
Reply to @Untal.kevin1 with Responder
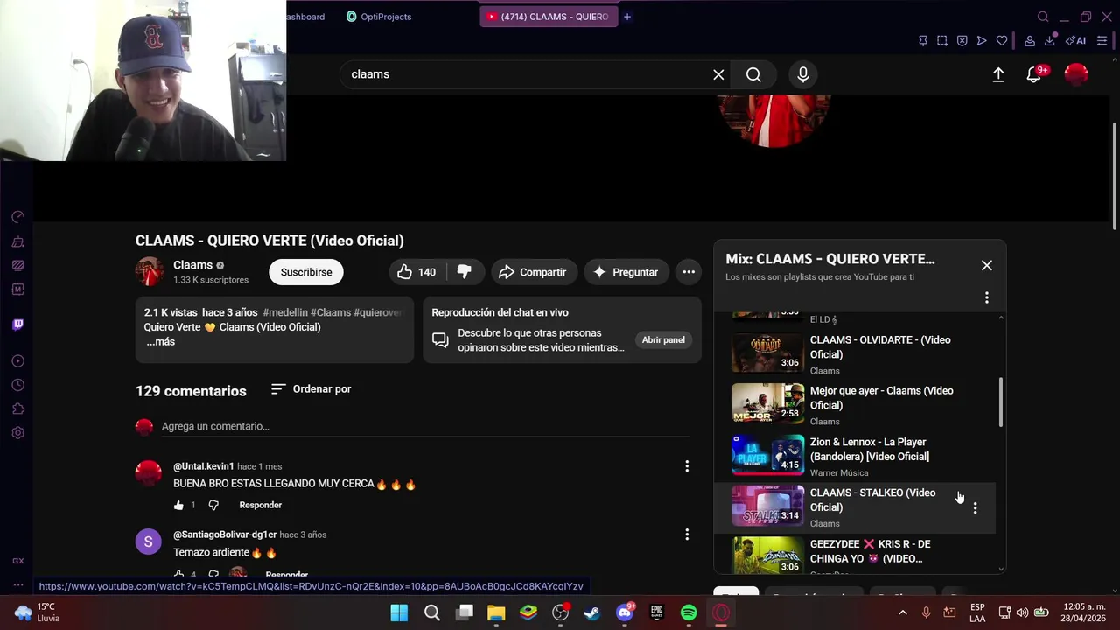point(261,505)
